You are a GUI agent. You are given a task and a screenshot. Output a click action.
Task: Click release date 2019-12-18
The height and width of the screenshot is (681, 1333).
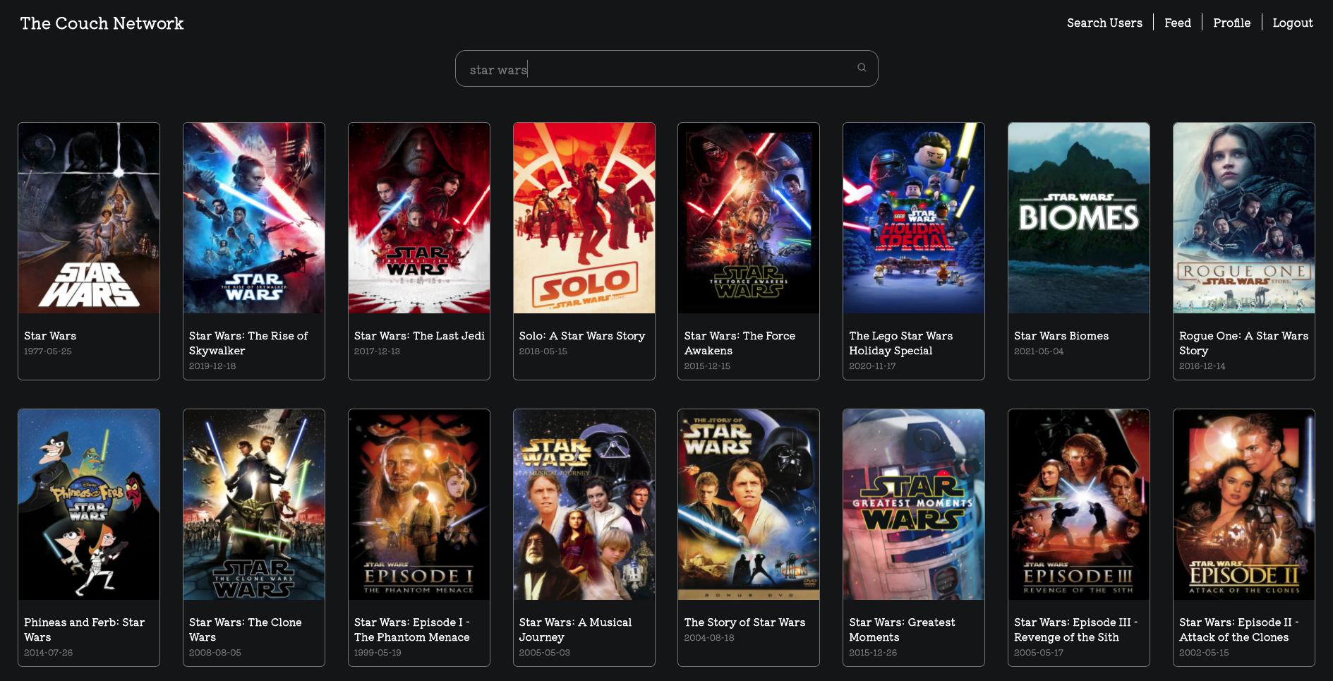coord(212,366)
